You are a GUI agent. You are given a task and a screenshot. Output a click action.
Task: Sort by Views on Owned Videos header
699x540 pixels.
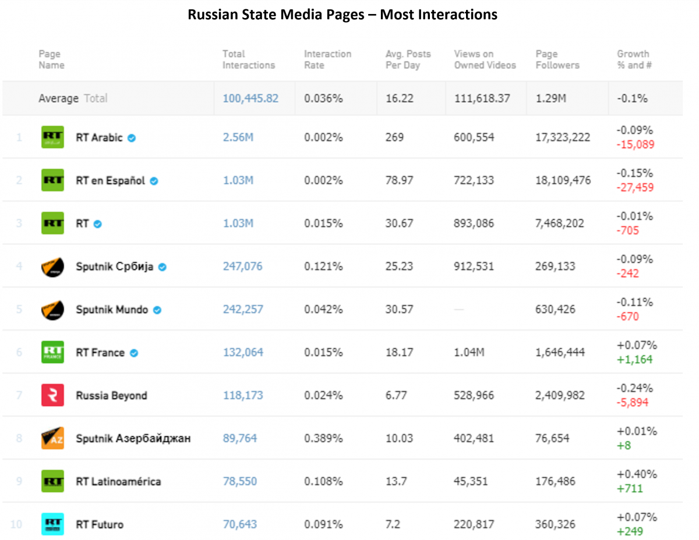(x=485, y=59)
